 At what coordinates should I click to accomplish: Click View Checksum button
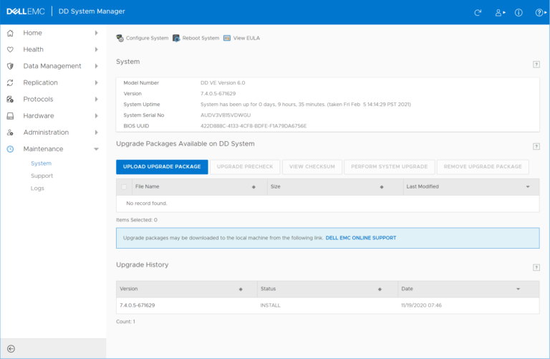312,167
